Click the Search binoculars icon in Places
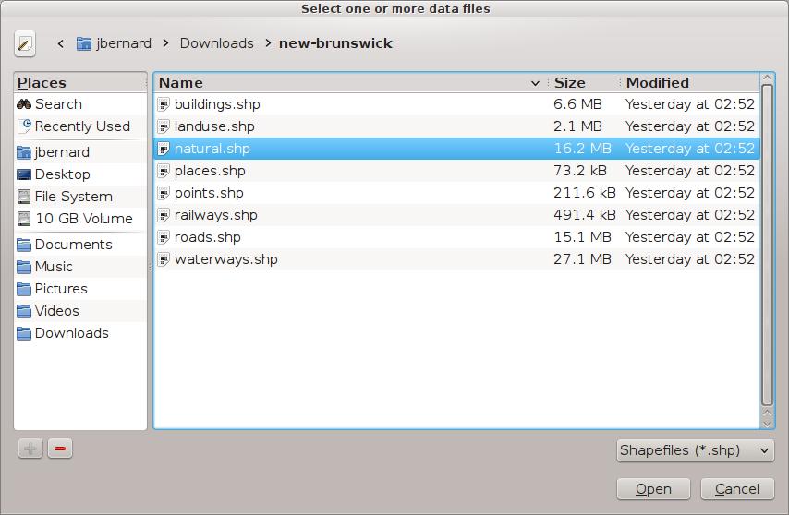Screen dimensions: 789x515 pyautogui.click(x=24, y=104)
